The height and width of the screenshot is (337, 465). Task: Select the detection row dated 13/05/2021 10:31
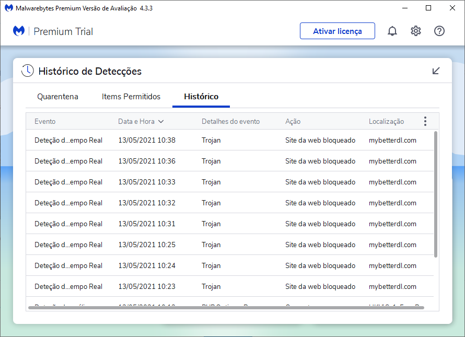click(229, 224)
